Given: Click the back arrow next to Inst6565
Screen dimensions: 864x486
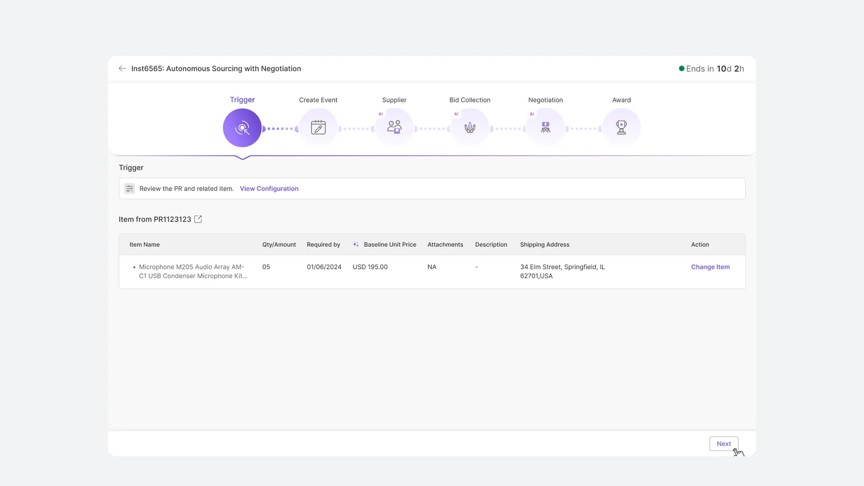Looking at the screenshot, I should (122, 69).
